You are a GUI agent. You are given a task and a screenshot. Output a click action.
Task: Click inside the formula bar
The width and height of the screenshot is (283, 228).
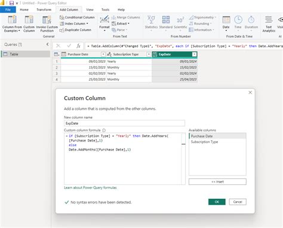(184, 46)
